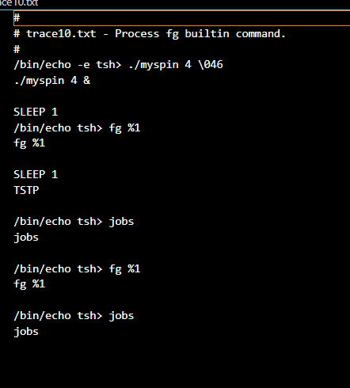Place cursor on the highlighted first # line
The height and width of the screenshot is (388, 350).
pos(181,18)
